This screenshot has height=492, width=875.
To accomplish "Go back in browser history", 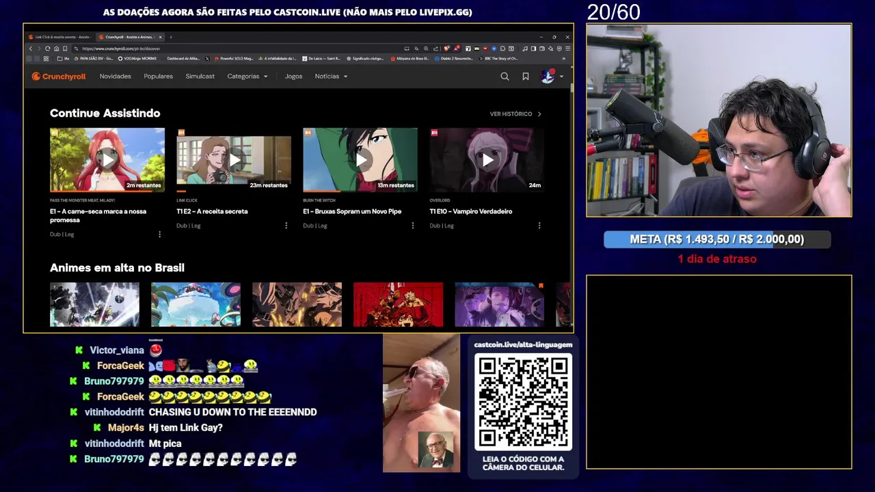I will [31, 49].
